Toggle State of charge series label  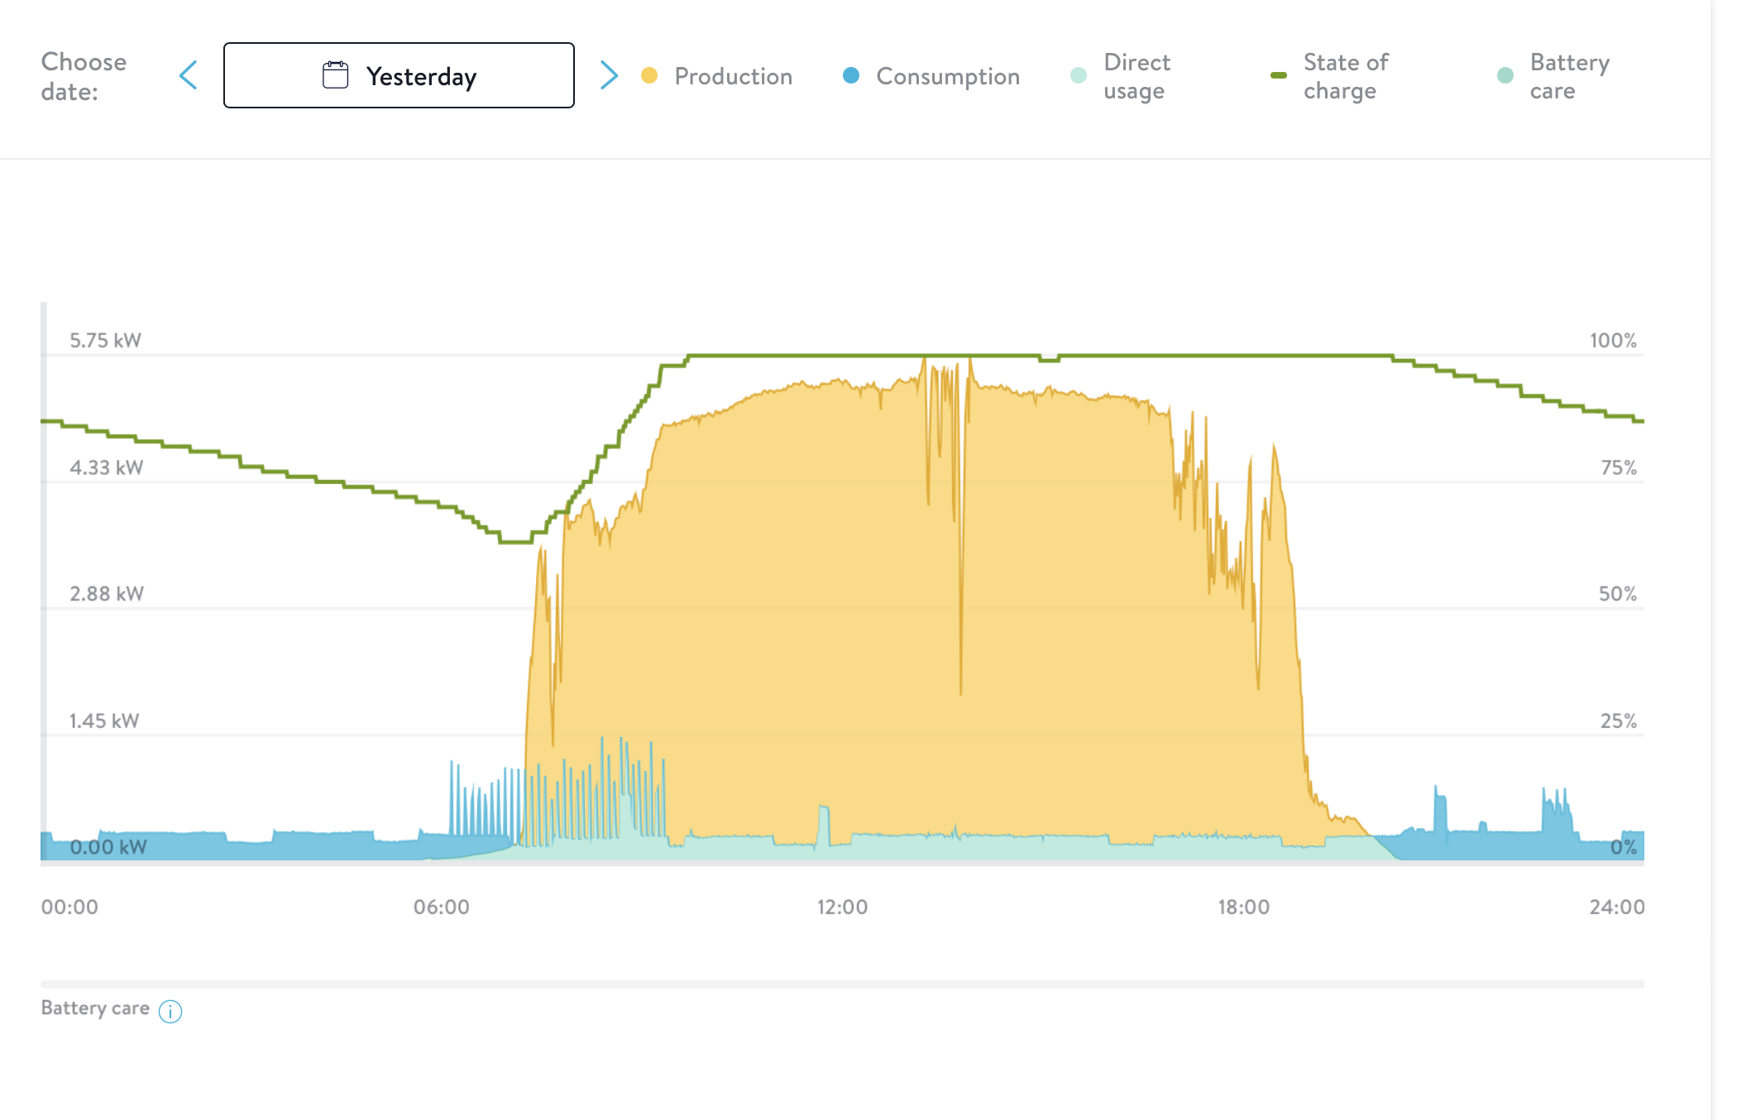tap(1345, 76)
